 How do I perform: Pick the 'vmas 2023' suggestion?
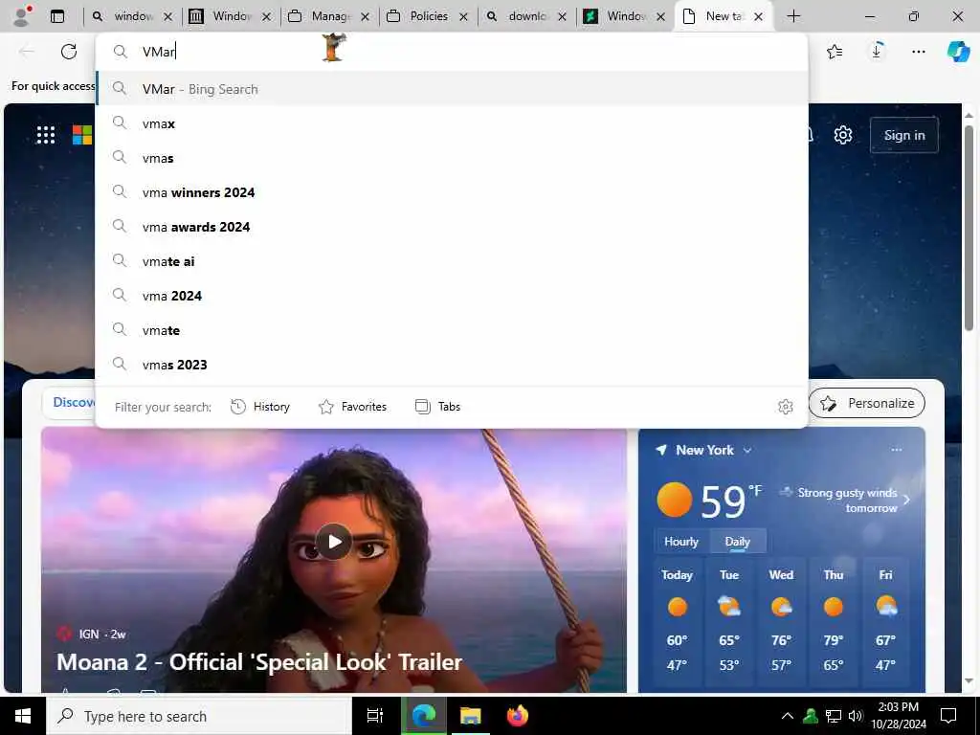coord(452,365)
